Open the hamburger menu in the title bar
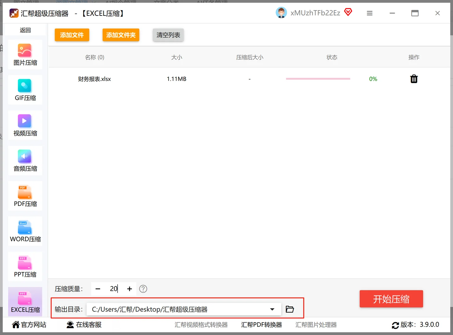 pos(369,13)
